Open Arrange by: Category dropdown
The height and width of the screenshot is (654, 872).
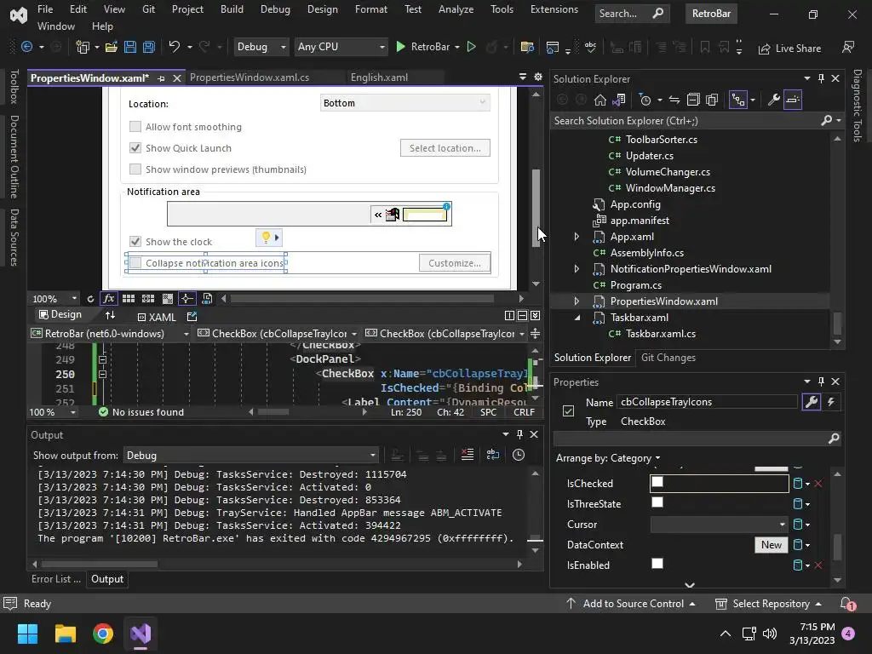click(x=608, y=458)
